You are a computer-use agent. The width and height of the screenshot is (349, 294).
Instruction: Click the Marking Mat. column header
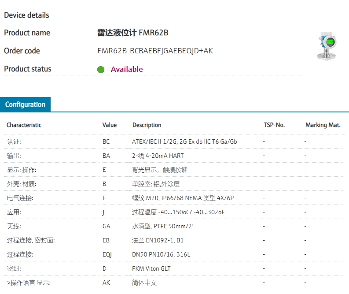323,125
